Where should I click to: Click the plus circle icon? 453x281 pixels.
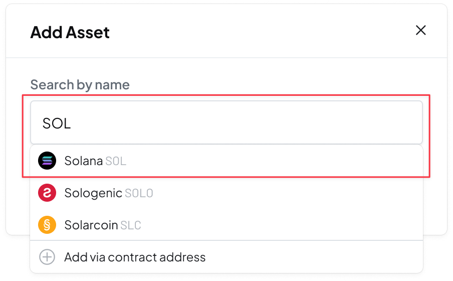[x=47, y=257]
